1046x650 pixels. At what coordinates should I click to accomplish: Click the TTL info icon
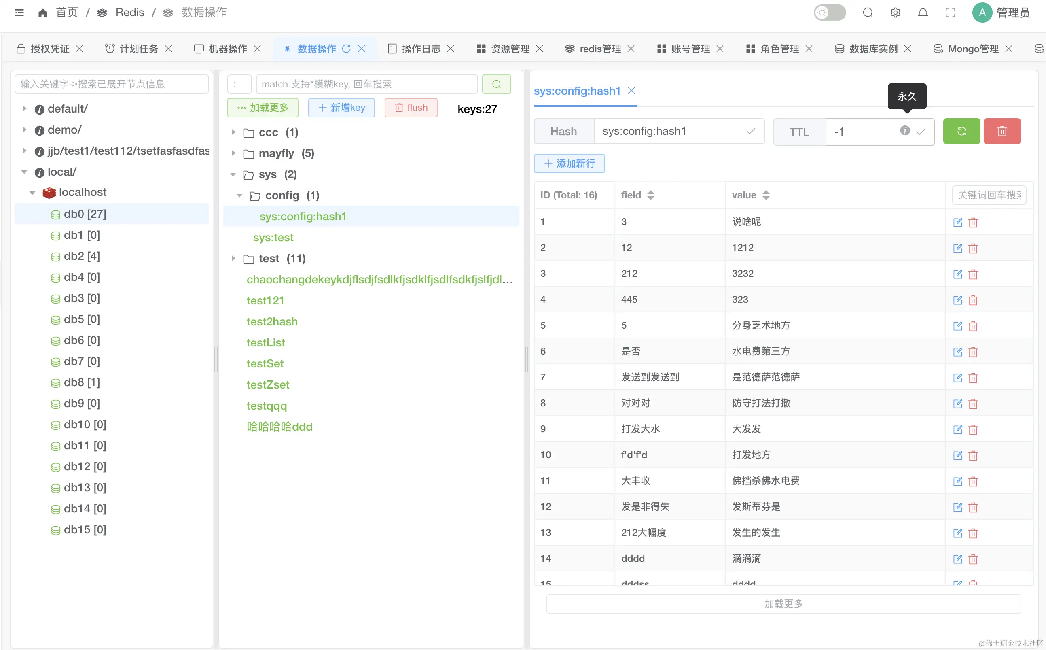[x=905, y=130]
